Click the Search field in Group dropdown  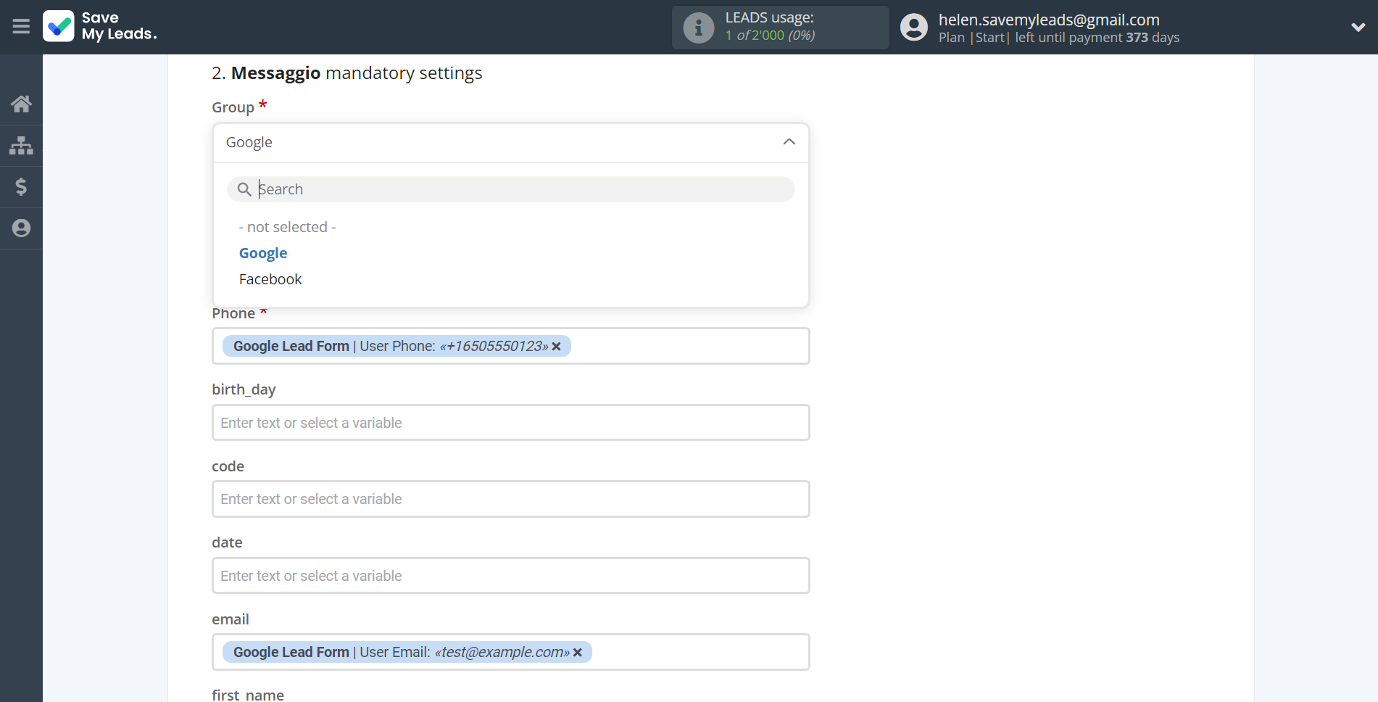coord(510,189)
